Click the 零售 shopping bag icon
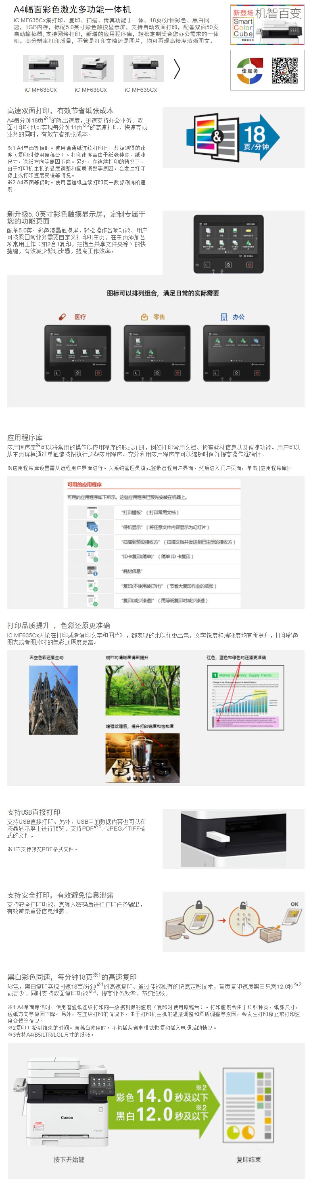Screen dimensions: 311x1187 click(x=144, y=317)
